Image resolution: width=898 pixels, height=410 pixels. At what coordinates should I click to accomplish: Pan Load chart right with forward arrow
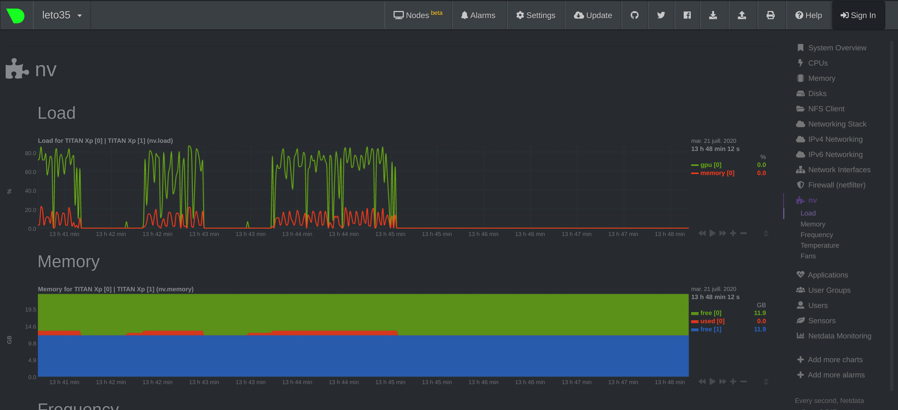pyautogui.click(x=723, y=233)
